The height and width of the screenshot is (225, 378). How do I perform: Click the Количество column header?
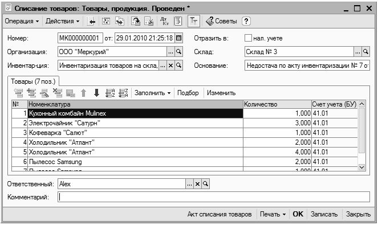pyautogui.click(x=277, y=104)
